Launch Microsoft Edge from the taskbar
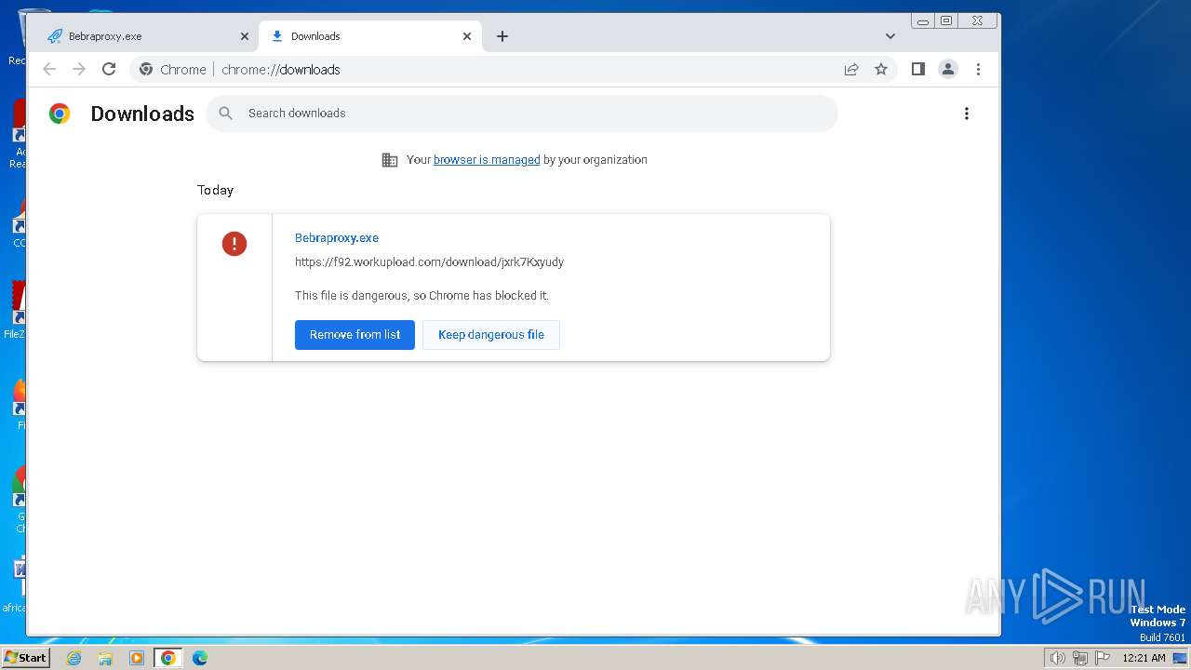The height and width of the screenshot is (670, 1191). point(200,658)
